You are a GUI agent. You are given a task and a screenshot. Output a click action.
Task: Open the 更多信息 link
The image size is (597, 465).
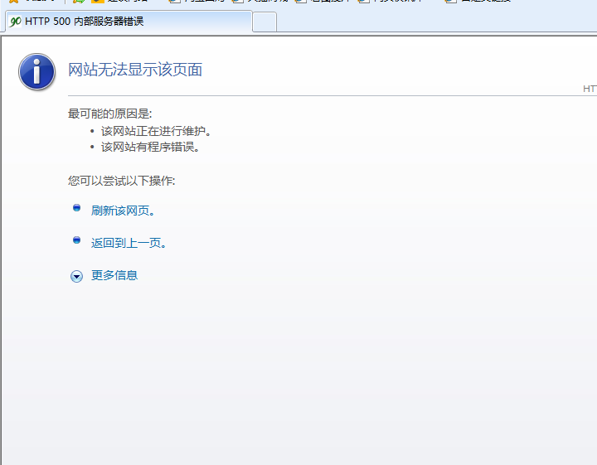tap(114, 275)
